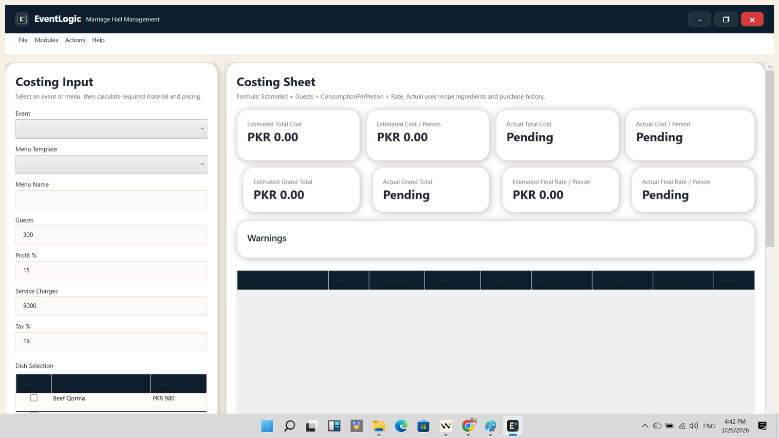Click the ENG language indicator
Screen dimensions: 779x438
click(x=708, y=425)
